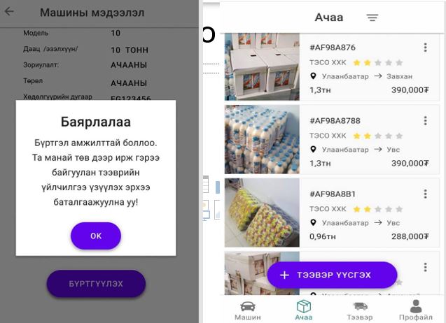Rate #AF98A876 with the fifth star
This screenshot has width=446, height=323.
[x=399, y=62]
